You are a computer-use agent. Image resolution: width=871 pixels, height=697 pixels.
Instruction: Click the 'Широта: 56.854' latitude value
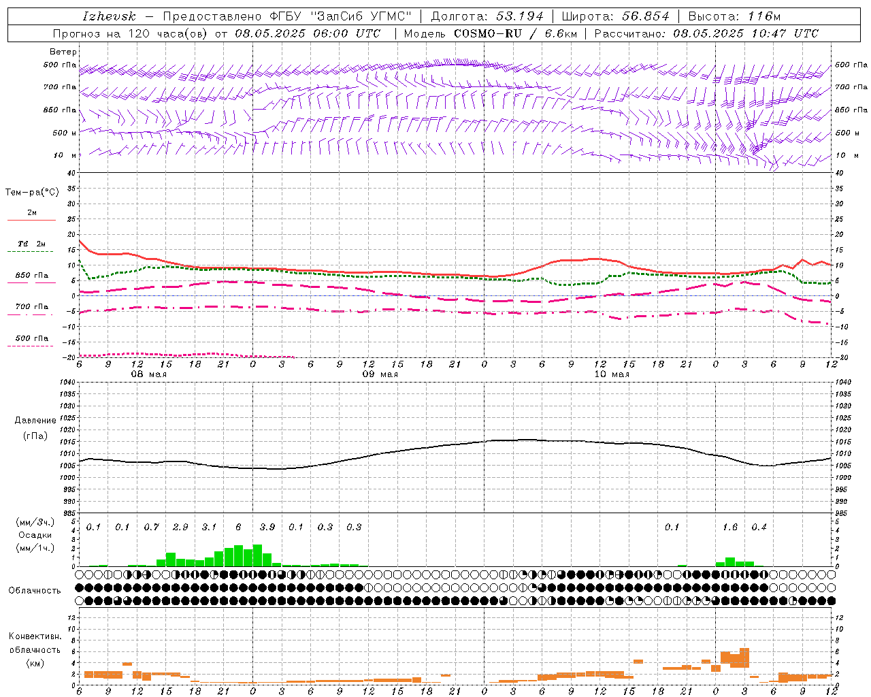point(615,16)
